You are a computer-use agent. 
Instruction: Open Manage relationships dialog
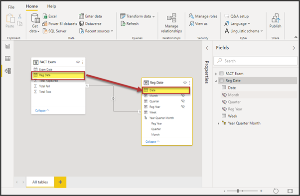point(171,23)
